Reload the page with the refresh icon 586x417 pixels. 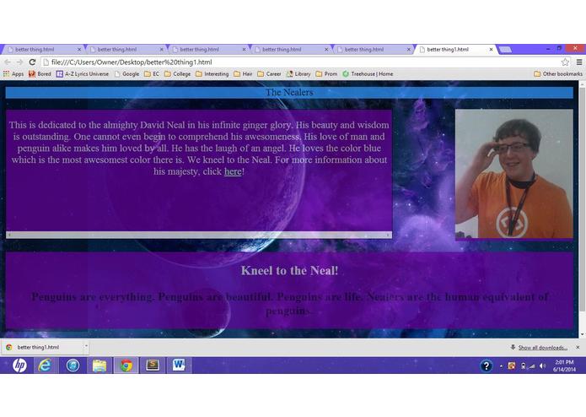tap(33, 62)
